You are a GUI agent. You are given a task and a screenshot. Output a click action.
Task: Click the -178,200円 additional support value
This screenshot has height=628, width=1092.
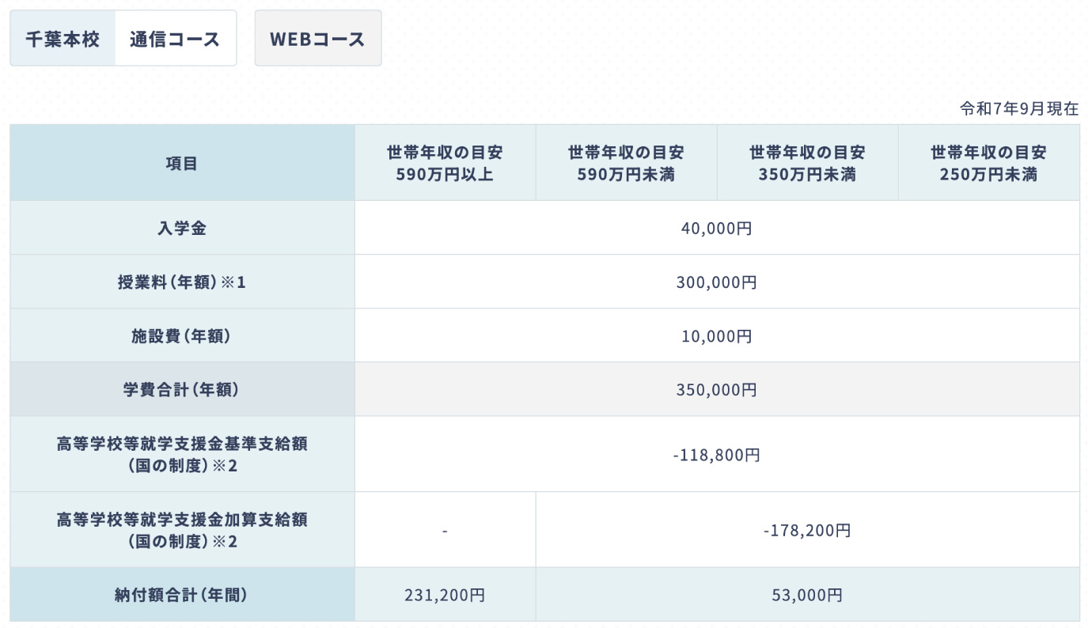point(807,530)
